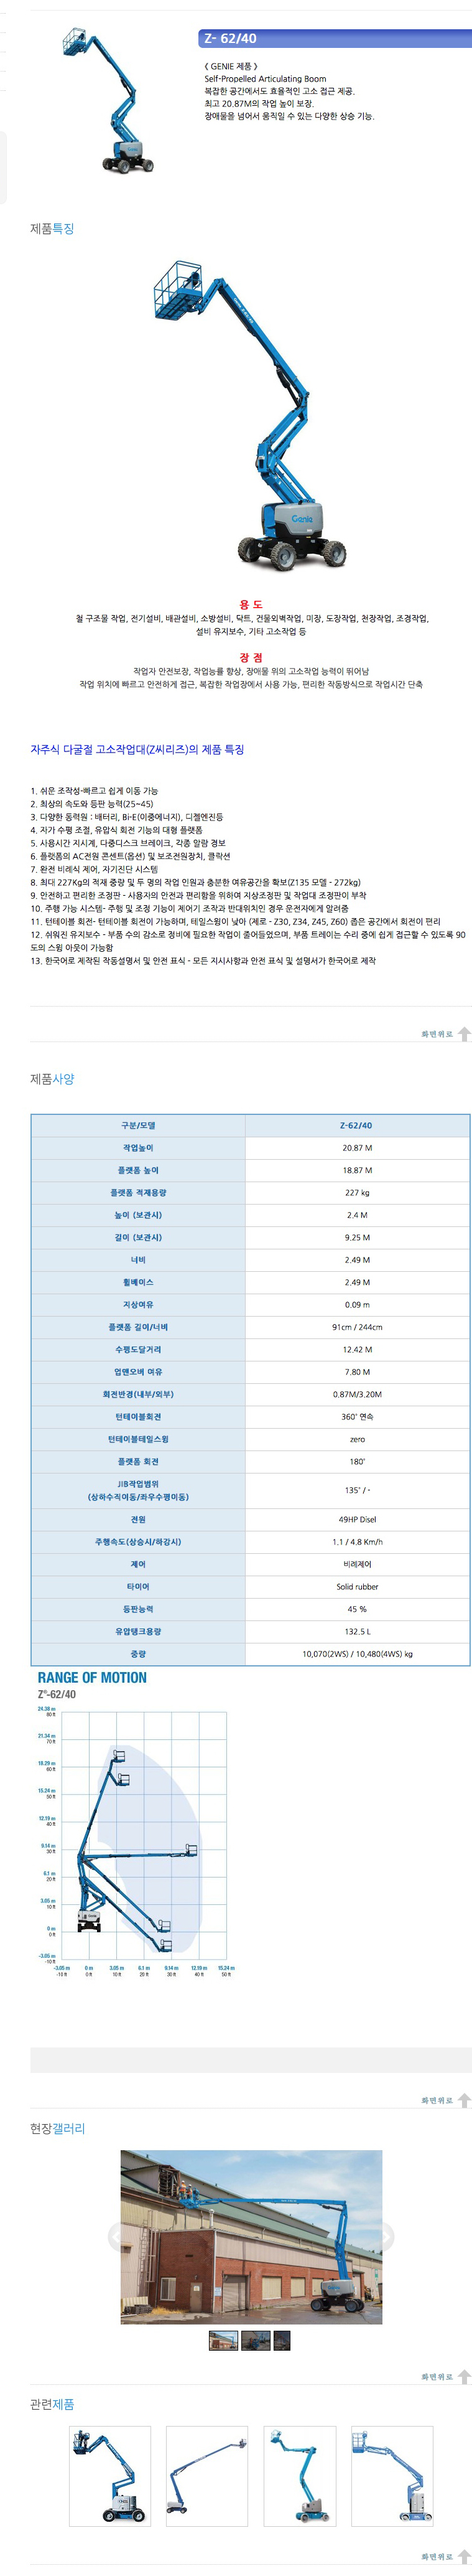Screen dimensions: 472x2576
Task: Open the fourth related product thumbnail
Action: coord(392,2476)
